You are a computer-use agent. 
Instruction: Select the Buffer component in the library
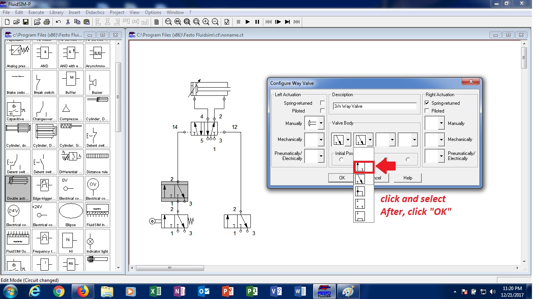coord(71,83)
